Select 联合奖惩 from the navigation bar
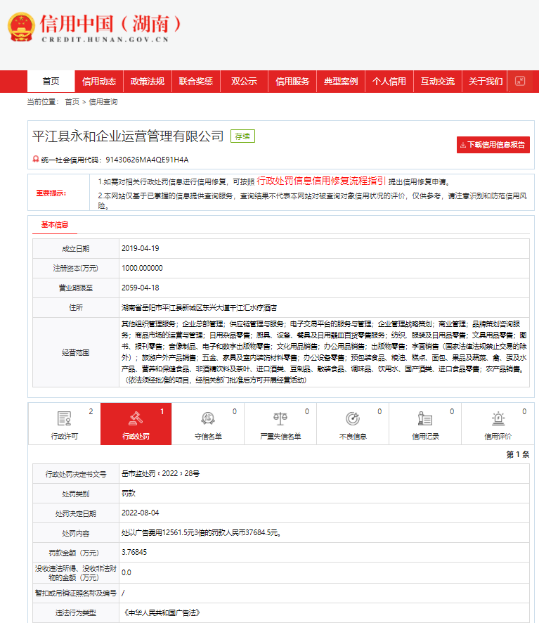This screenshot has height=623, width=539. (196, 81)
